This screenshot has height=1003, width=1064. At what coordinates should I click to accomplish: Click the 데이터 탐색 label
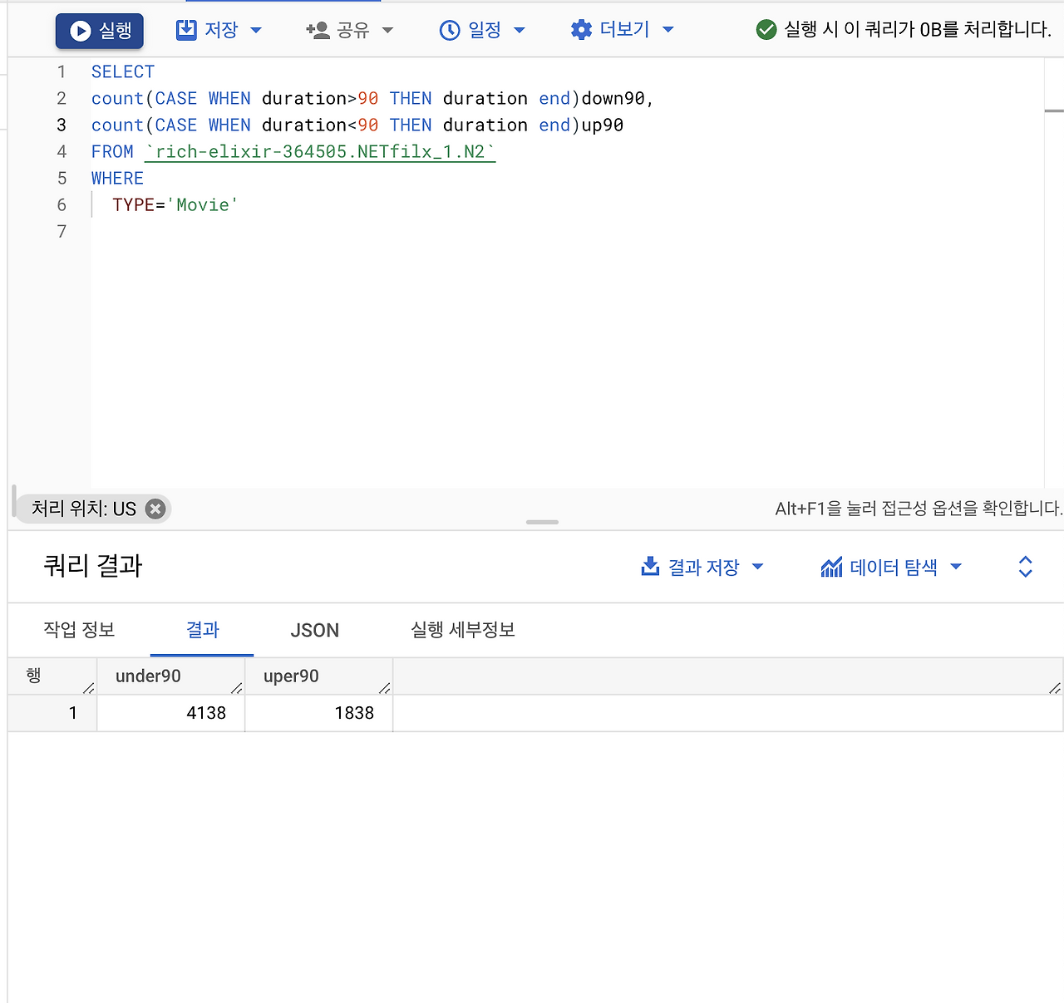point(894,567)
